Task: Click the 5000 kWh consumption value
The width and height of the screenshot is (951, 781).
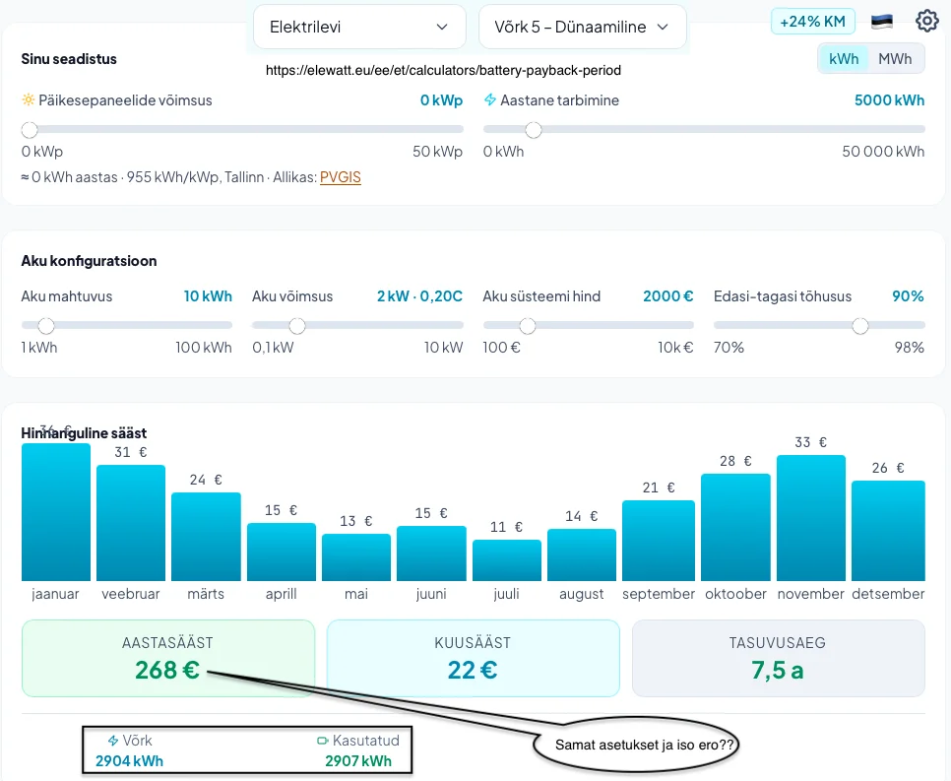Action: point(889,100)
